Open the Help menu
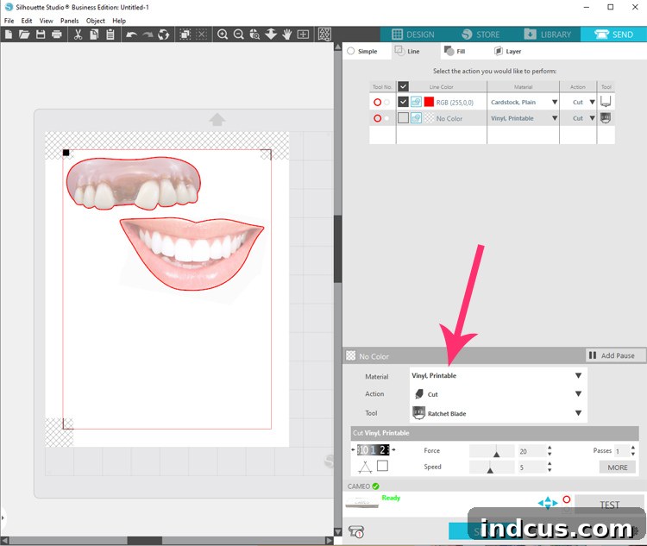Image resolution: width=647 pixels, height=546 pixels. [119, 21]
